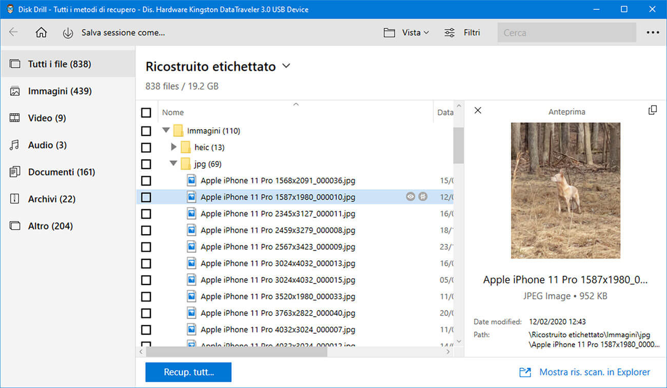Image resolution: width=667 pixels, height=388 pixels.
Task: Select file Apple iPhone 11 Pro 3024x4032_000015.jpg
Action: [x=278, y=280]
